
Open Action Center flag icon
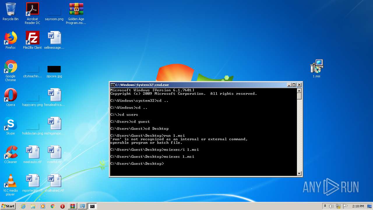[x=345, y=206]
